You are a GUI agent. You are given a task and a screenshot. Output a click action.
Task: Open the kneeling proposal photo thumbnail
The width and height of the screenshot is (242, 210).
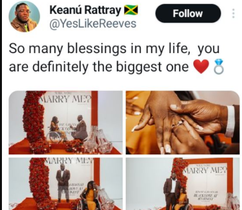66,123
